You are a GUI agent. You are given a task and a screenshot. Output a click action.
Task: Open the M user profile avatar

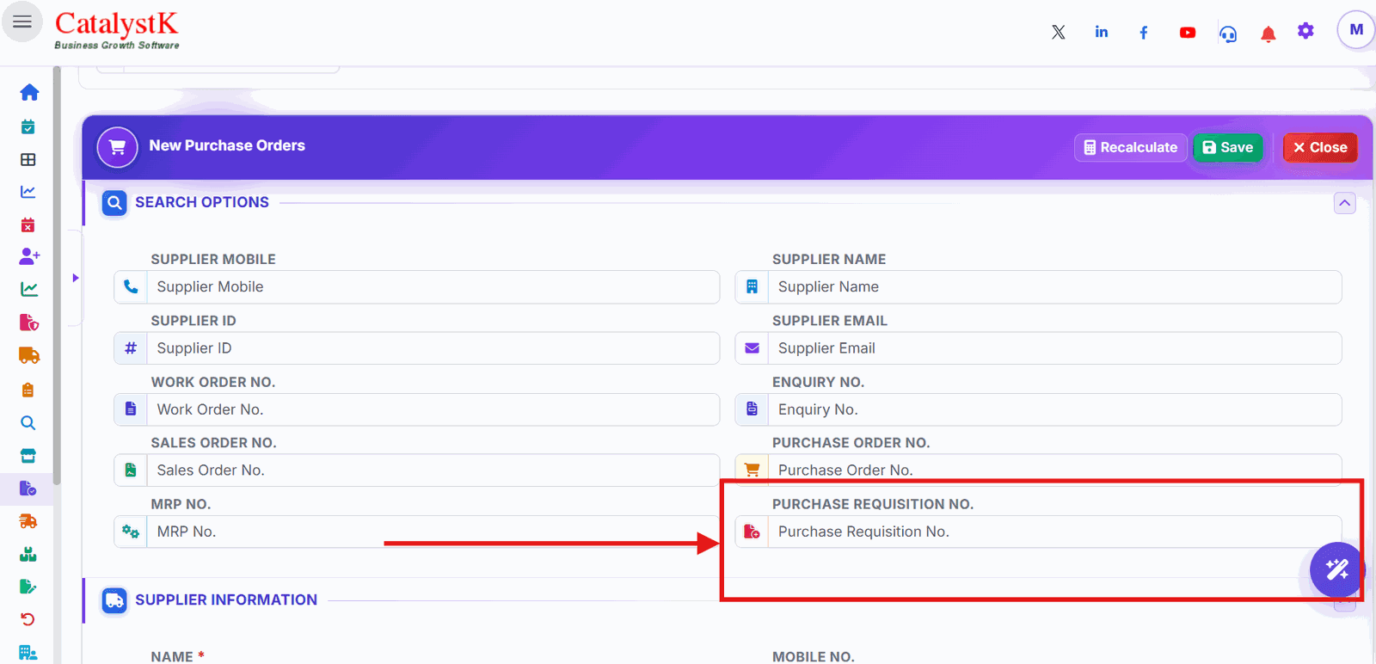click(x=1356, y=29)
